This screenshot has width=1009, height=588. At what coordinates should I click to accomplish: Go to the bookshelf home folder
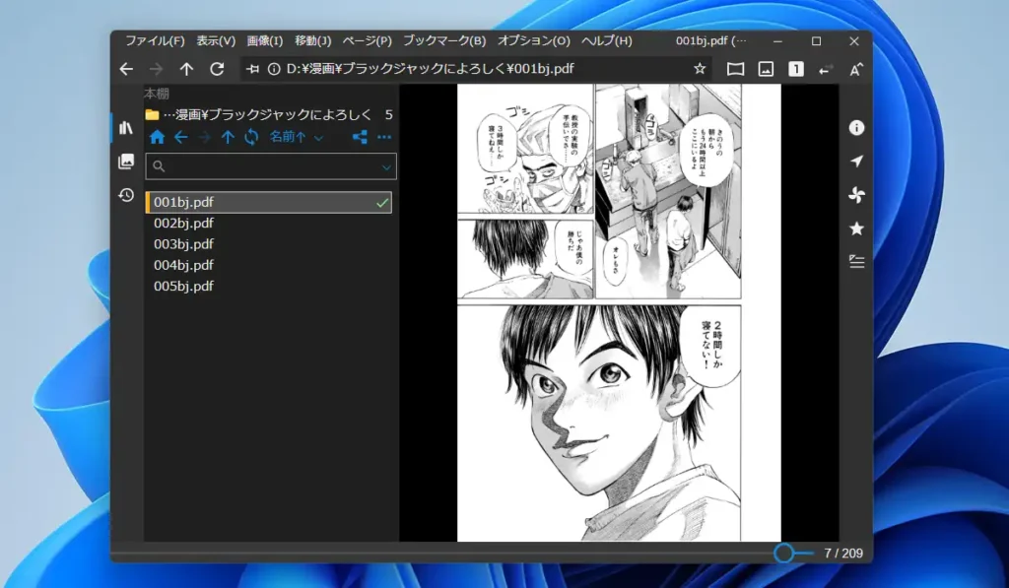point(157,137)
